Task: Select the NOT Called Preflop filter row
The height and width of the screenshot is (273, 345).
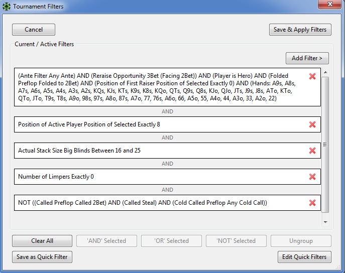Action: (x=167, y=203)
